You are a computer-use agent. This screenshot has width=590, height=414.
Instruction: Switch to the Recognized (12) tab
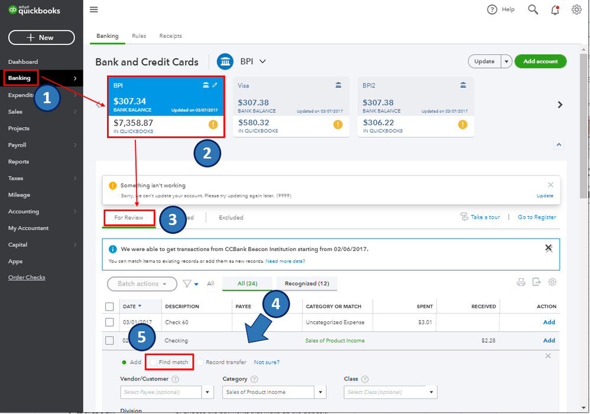click(x=307, y=283)
